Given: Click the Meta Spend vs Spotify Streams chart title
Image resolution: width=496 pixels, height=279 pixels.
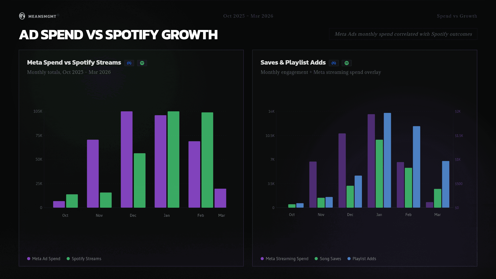Looking at the screenshot, I should (x=74, y=63).
